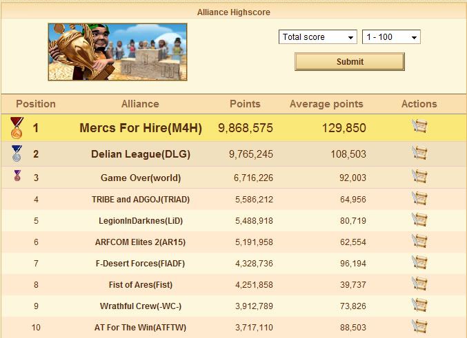Select points value 4,328,736

tap(254, 264)
